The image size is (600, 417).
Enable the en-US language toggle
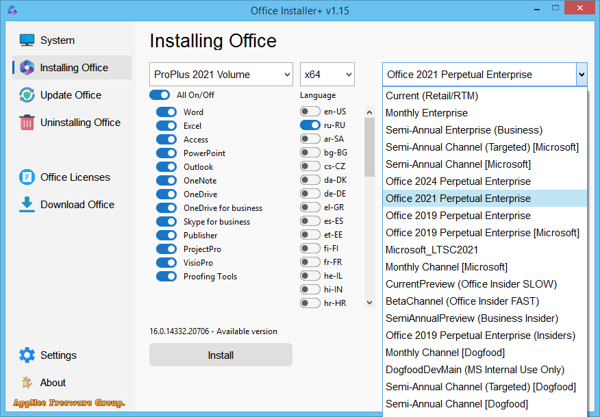[x=310, y=112]
